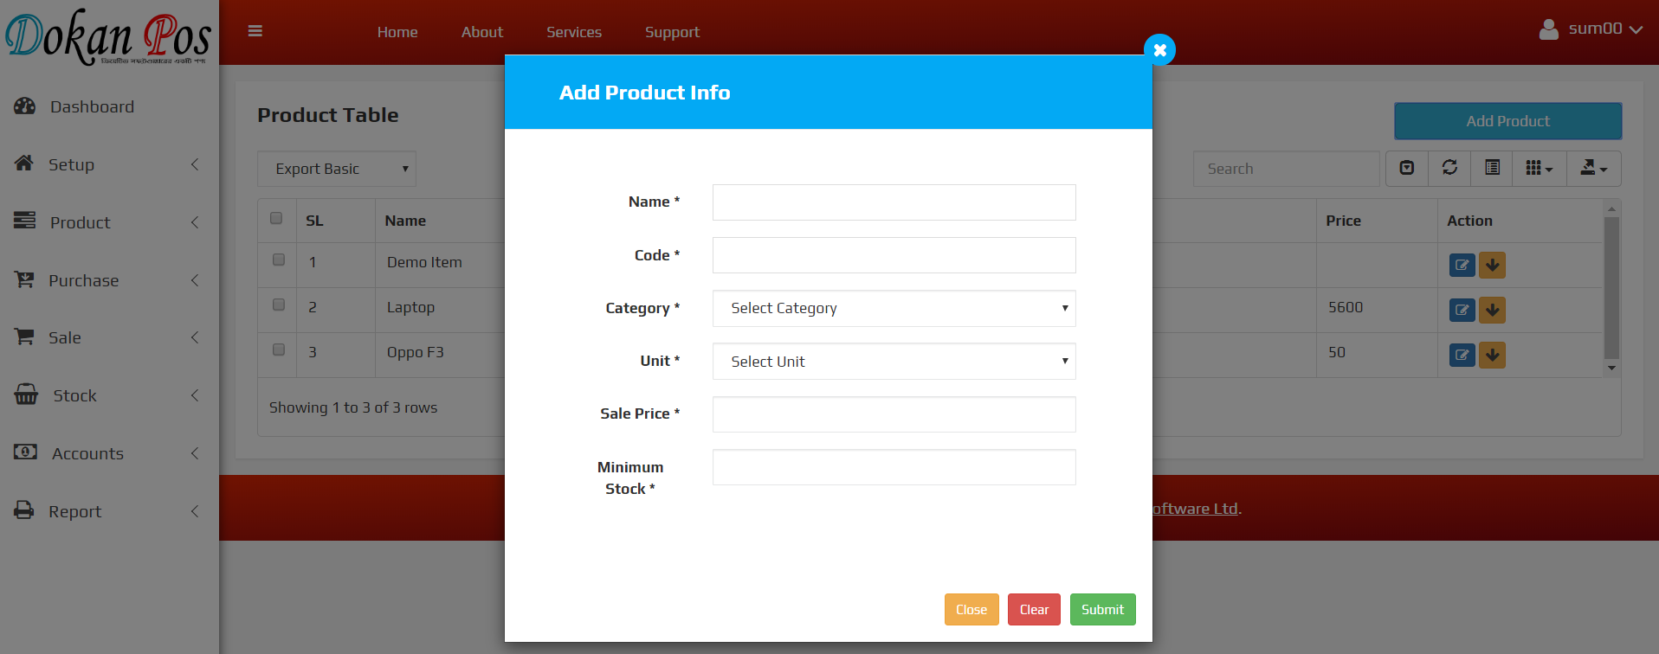Click edit icon for the Laptop row
Image resolution: width=1659 pixels, height=654 pixels.
(1462, 310)
